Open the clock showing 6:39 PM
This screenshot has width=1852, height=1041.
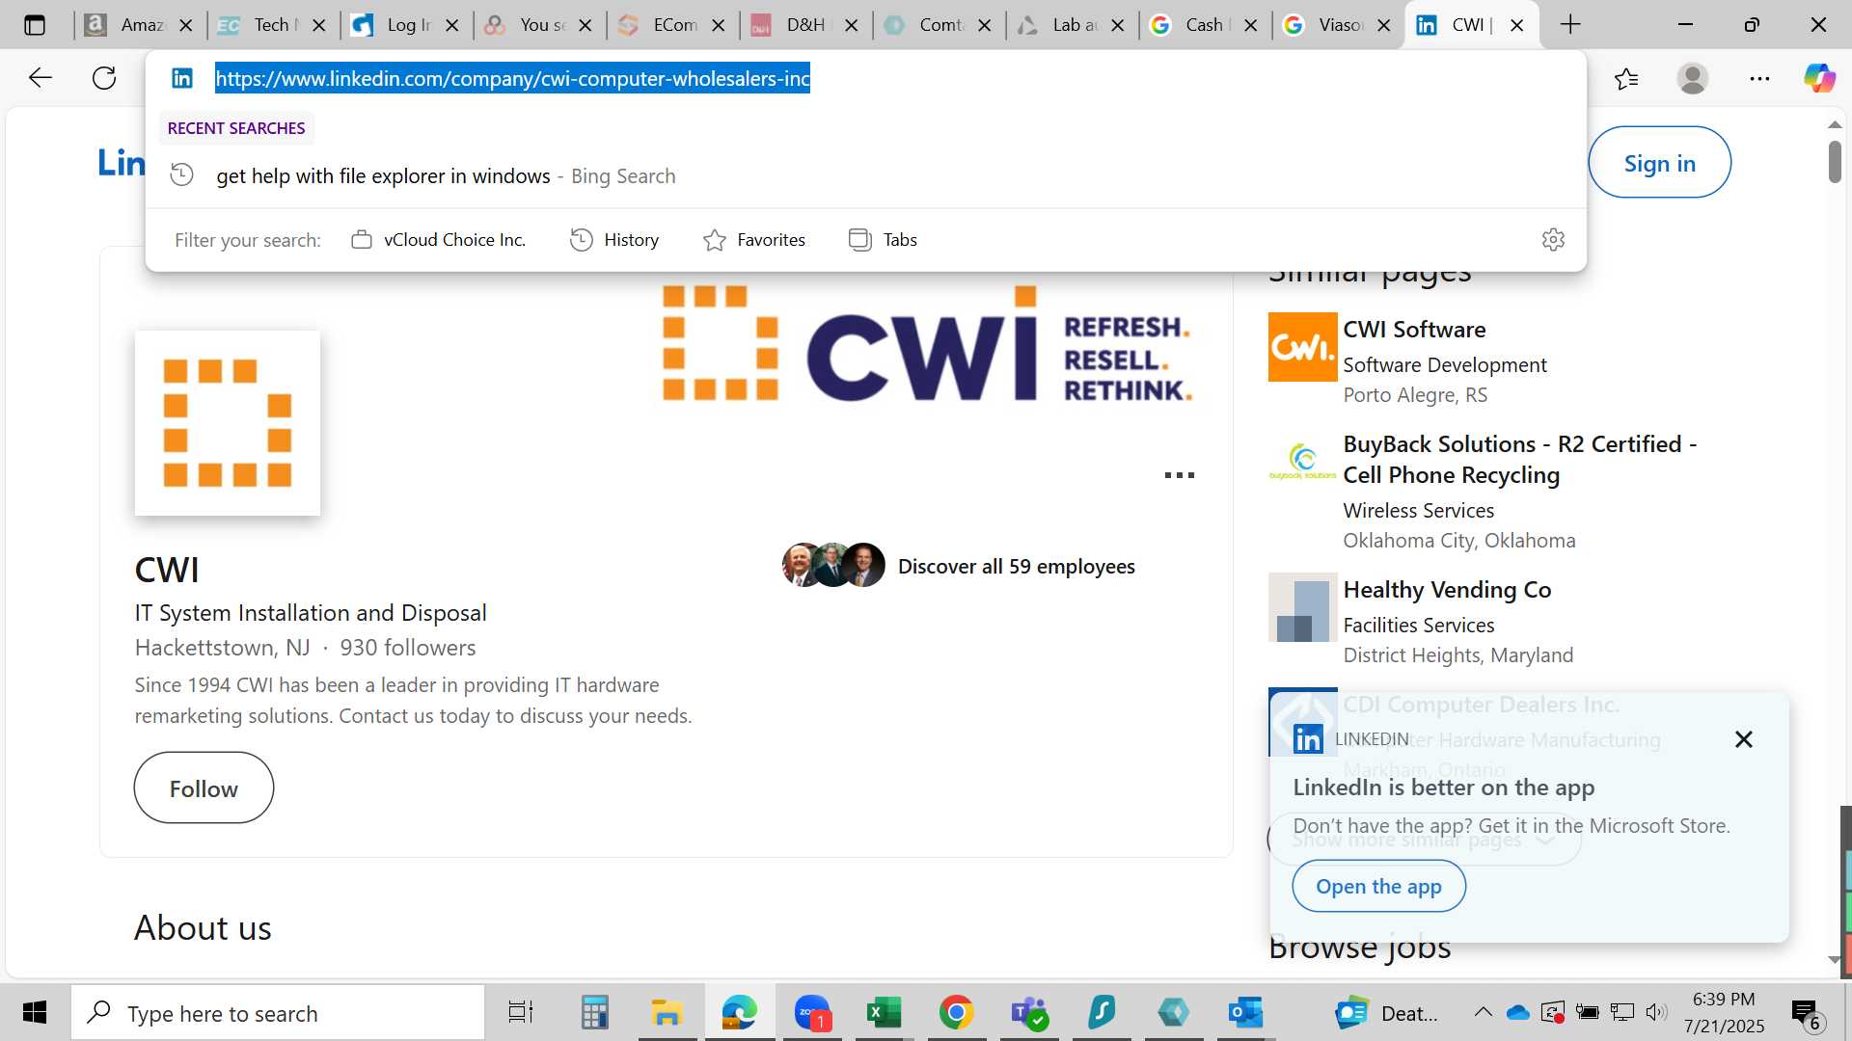click(x=1724, y=1012)
